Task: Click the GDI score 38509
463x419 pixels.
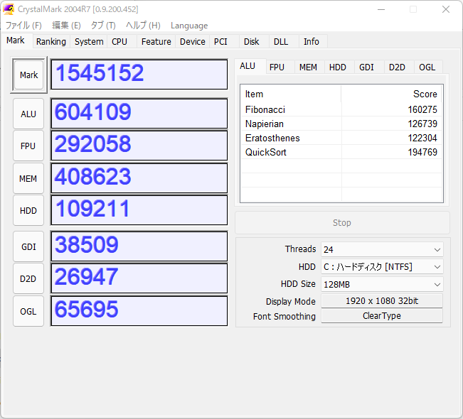Action: (x=139, y=246)
